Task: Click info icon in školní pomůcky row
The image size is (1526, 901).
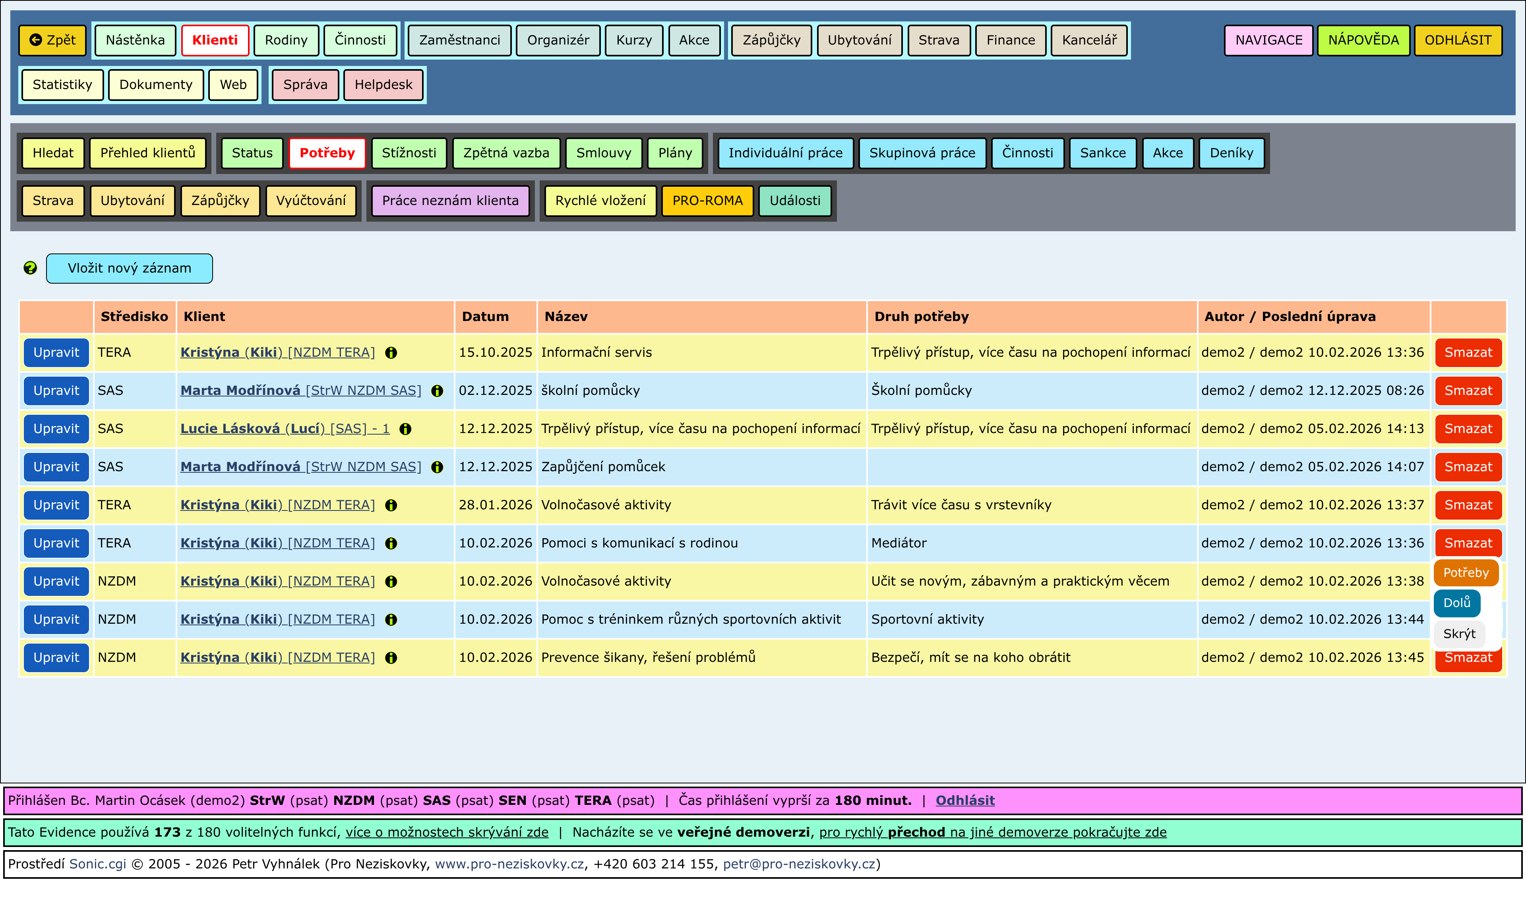Action: click(x=437, y=391)
